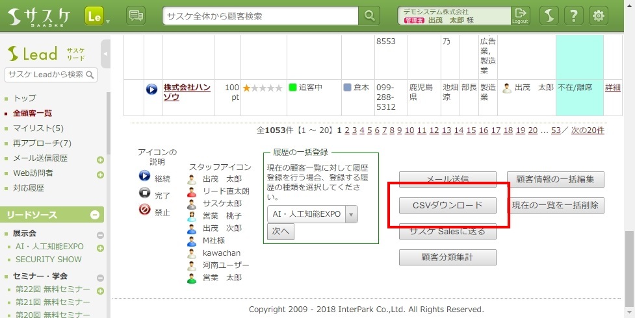Click the CSVダウンロード button
Image resolution: width=635 pixels, height=318 pixels.
pyautogui.click(x=447, y=206)
